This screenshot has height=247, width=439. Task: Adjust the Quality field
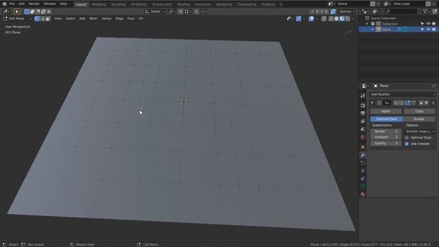pos(385,143)
